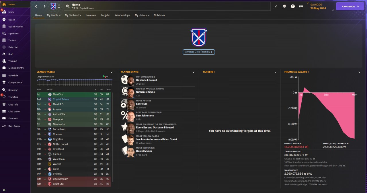Open the Schedule calendar icon
Image resolution: width=367 pixels, height=193 pixels.
point(4,76)
